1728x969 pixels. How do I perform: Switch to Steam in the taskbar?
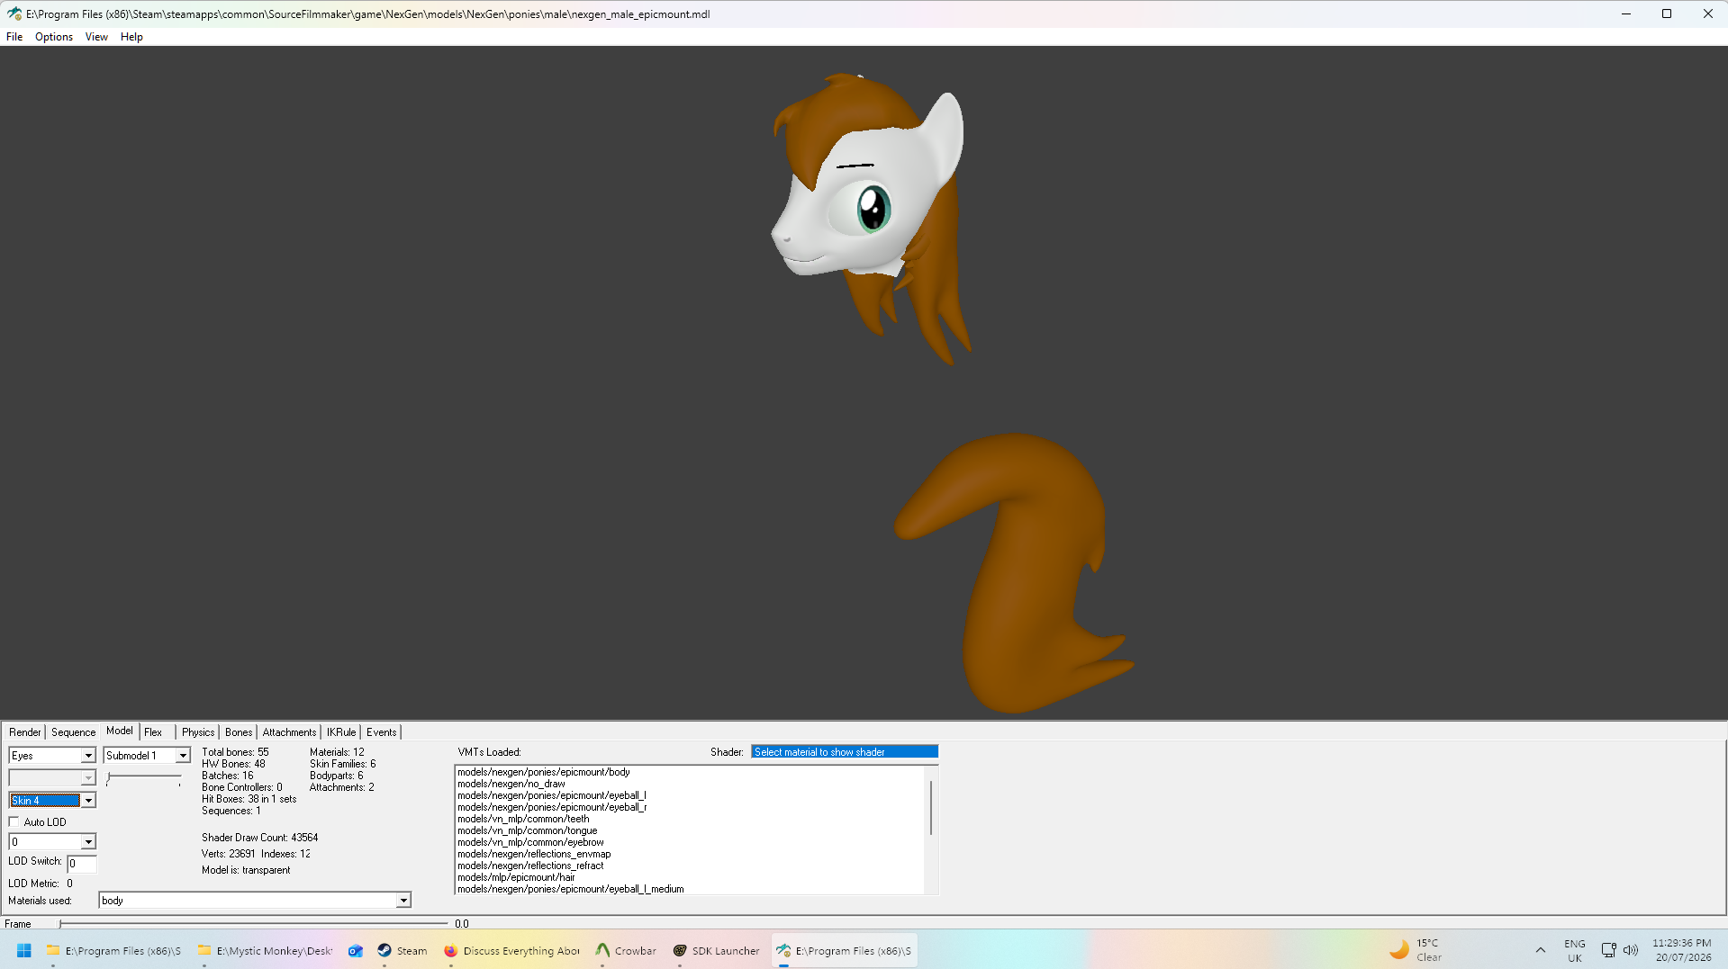tap(403, 950)
